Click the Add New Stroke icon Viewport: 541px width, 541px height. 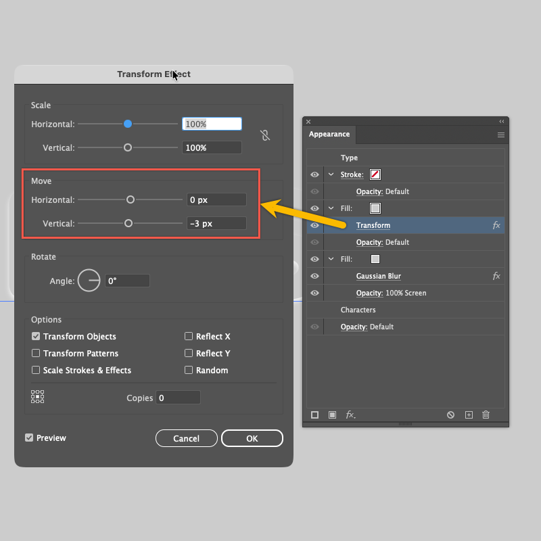click(314, 415)
